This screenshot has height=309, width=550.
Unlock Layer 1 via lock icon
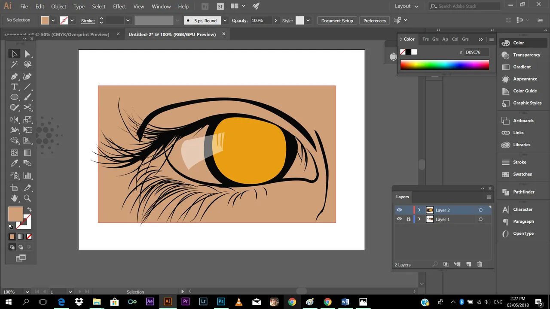point(409,219)
